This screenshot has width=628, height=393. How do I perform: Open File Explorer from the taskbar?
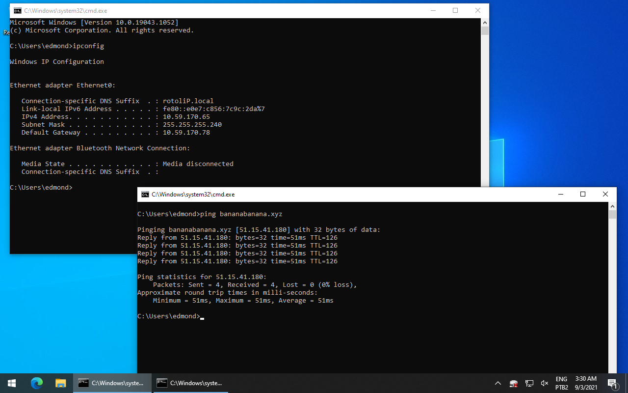pyautogui.click(x=60, y=383)
